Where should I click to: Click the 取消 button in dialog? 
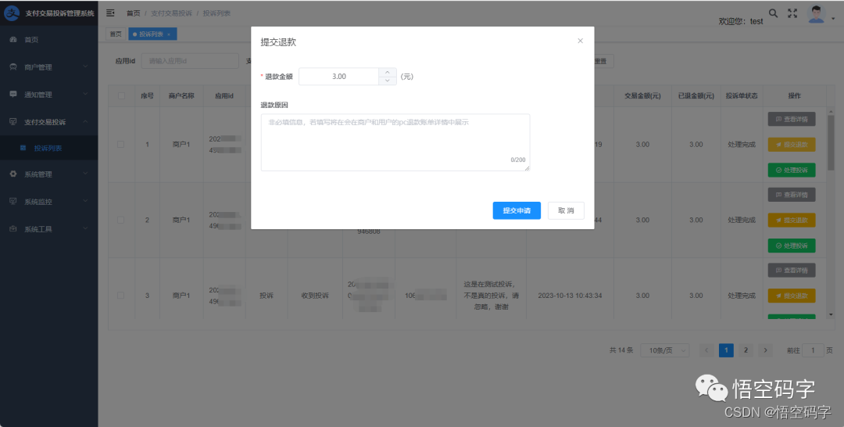566,210
